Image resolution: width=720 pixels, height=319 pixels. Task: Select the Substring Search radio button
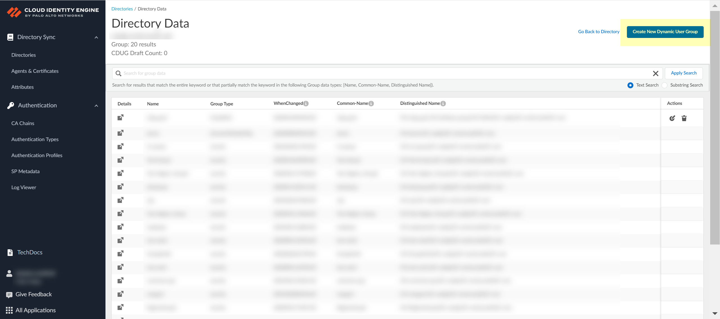(664, 85)
